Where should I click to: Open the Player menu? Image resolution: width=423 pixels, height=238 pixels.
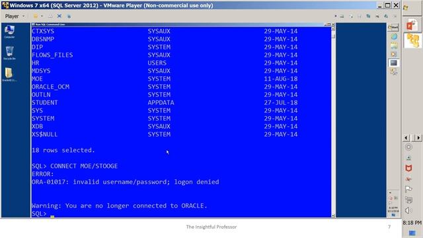click(x=12, y=17)
